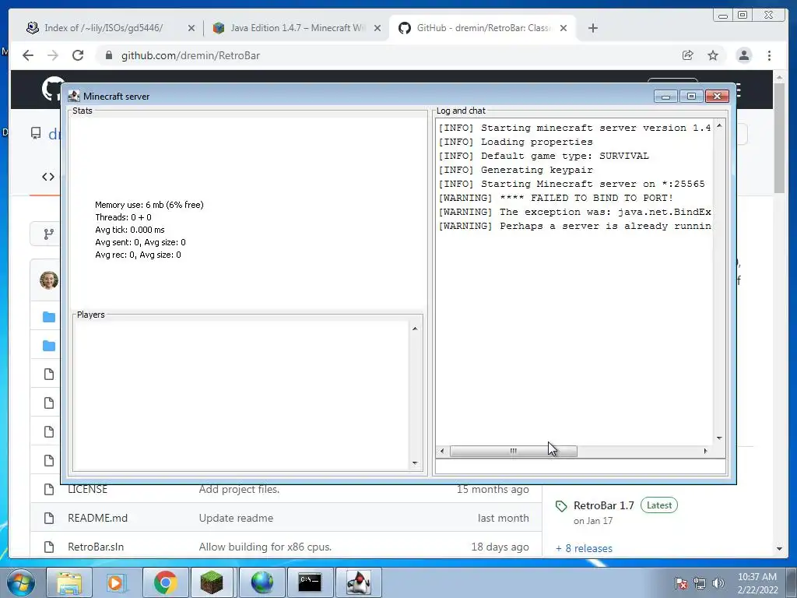Open the RetroBar.sln file link
The width and height of the screenshot is (797, 598).
click(x=96, y=547)
